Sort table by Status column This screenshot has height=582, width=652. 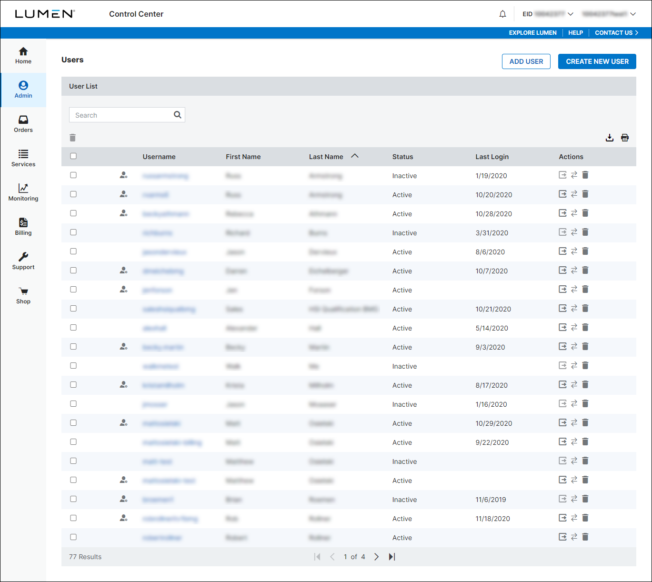(x=402, y=157)
